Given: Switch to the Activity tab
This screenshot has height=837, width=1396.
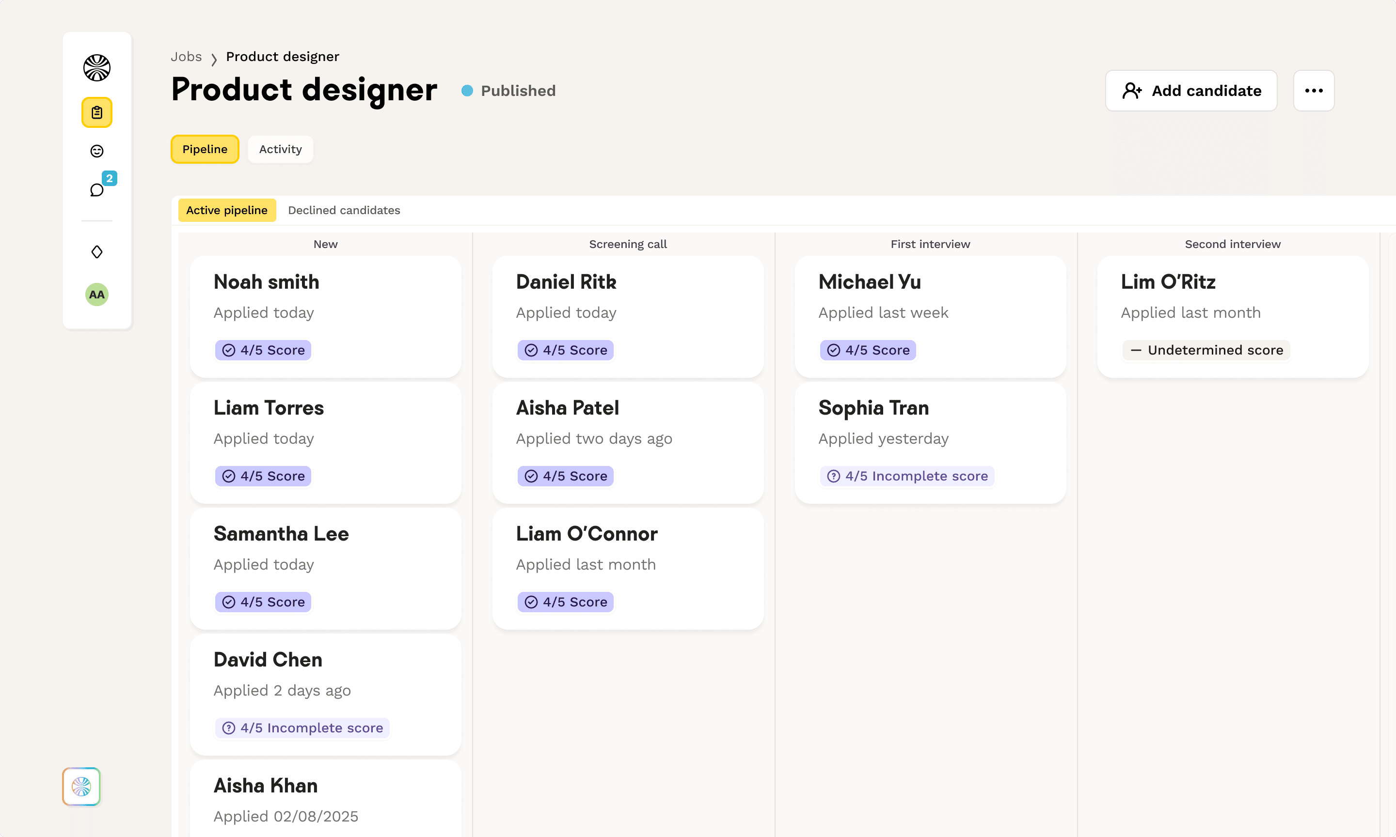Looking at the screenshot, I should (x=280, y=150).
